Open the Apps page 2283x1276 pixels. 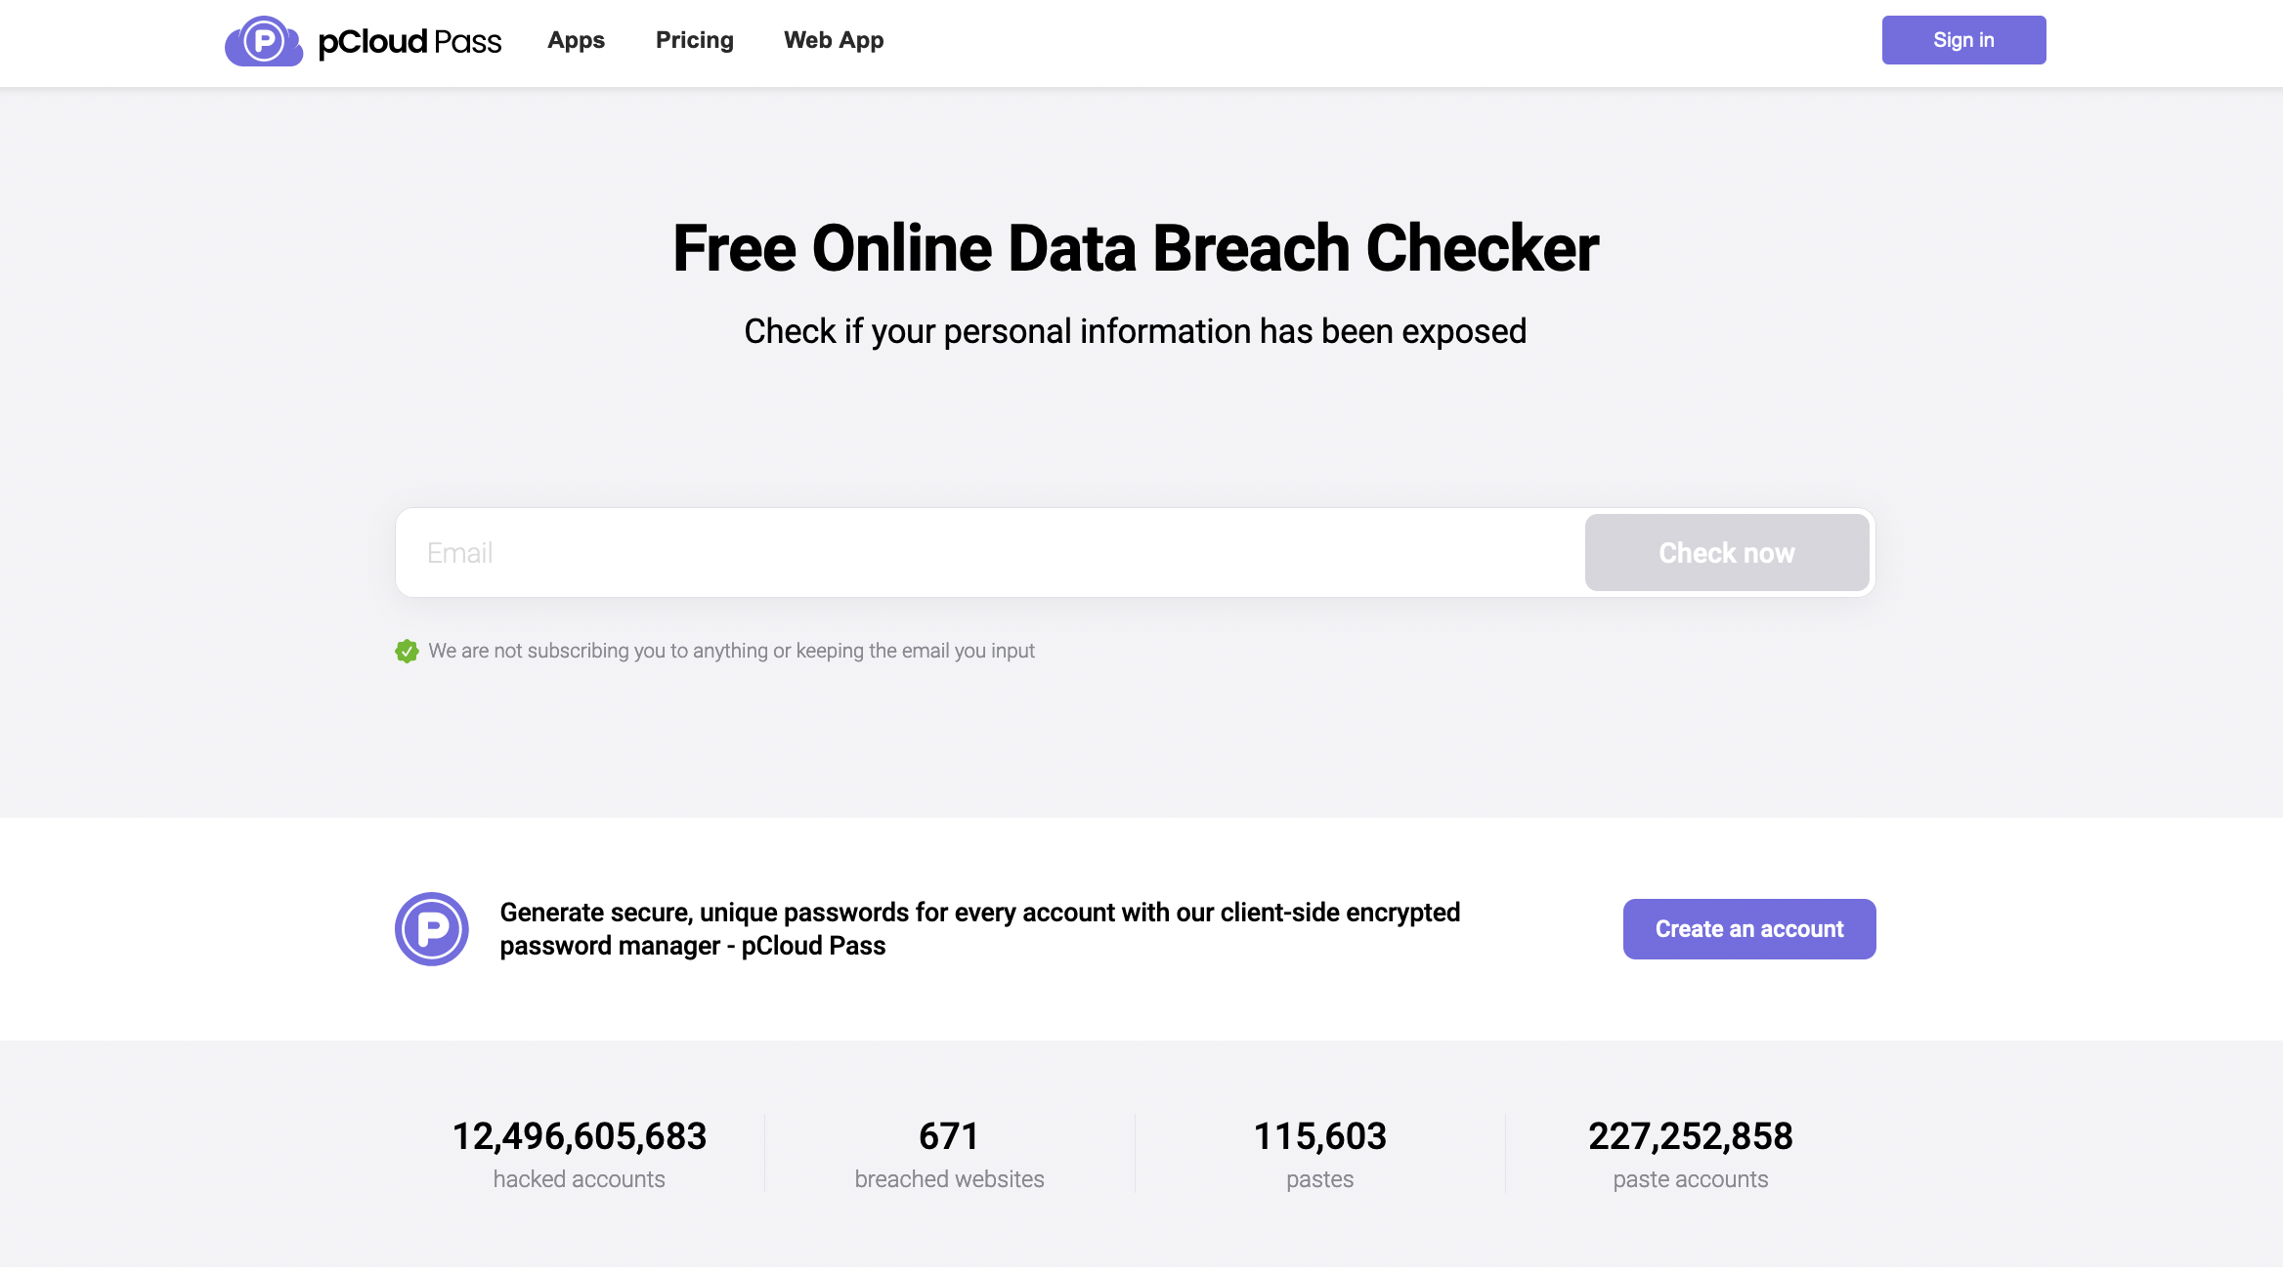(x=575, y=40)
